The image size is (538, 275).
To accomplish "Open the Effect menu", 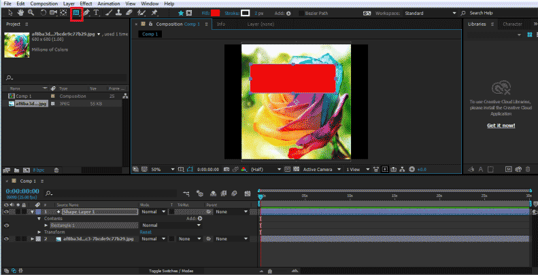I will click(86, 3).
